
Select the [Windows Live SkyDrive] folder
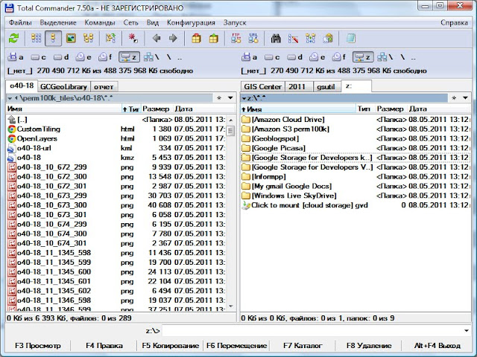pos(355,196)
